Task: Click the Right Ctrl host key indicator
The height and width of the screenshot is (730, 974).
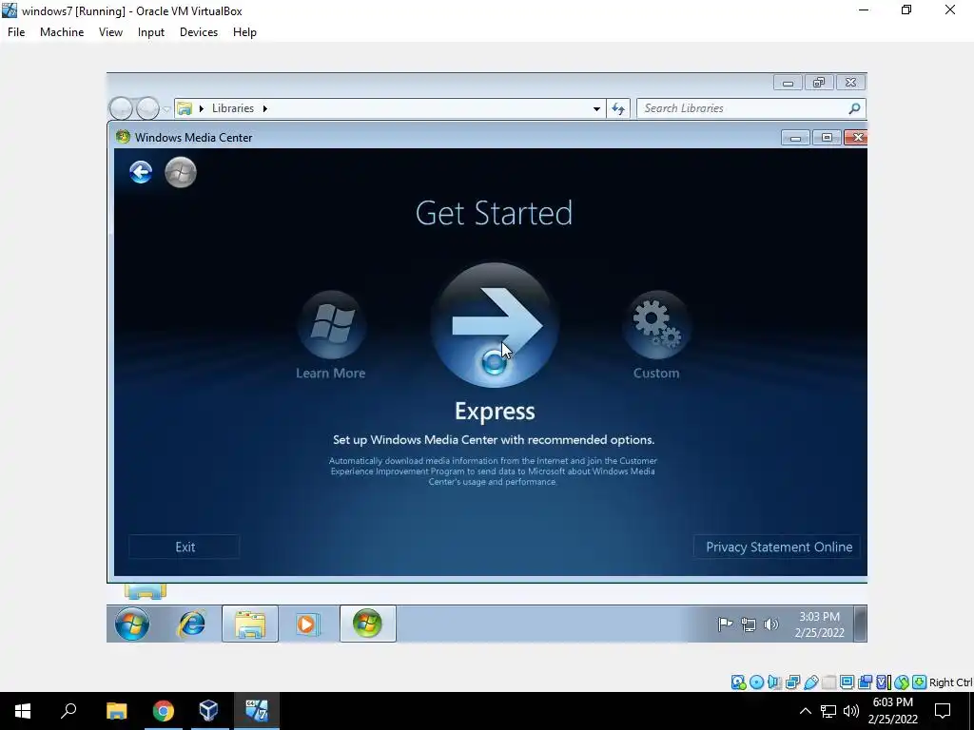Action: click(x=950, y=682)
